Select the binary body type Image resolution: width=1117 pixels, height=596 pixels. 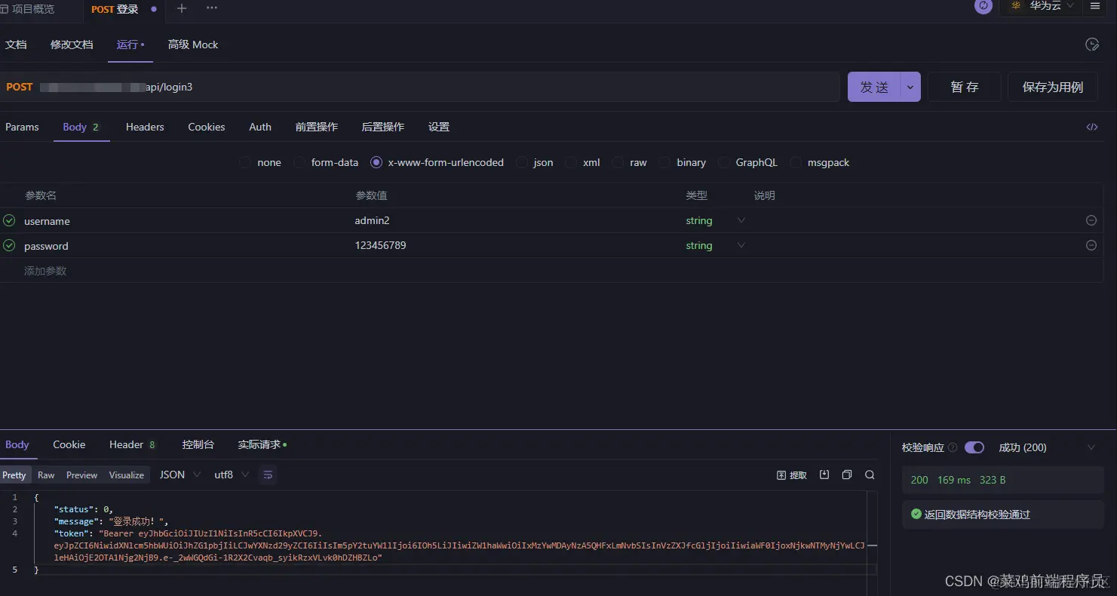[x=664, y=162]
